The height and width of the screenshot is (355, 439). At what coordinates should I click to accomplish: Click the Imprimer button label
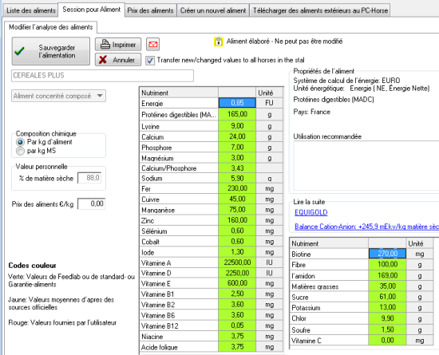click(124, 45)
